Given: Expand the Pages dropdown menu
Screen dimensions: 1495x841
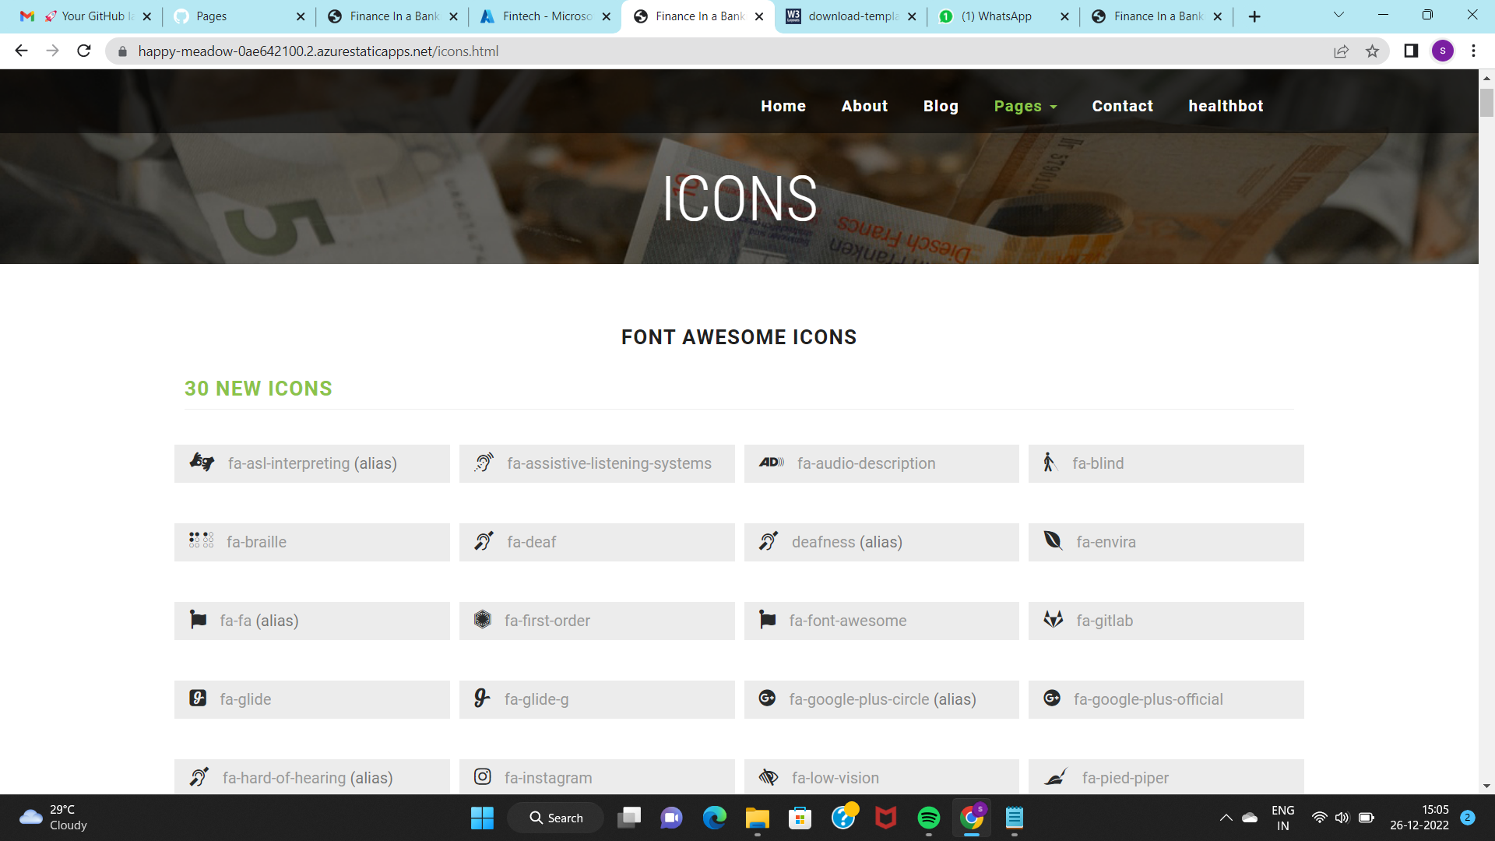Looking at the screenshot, I should (x=1025, y=107).
